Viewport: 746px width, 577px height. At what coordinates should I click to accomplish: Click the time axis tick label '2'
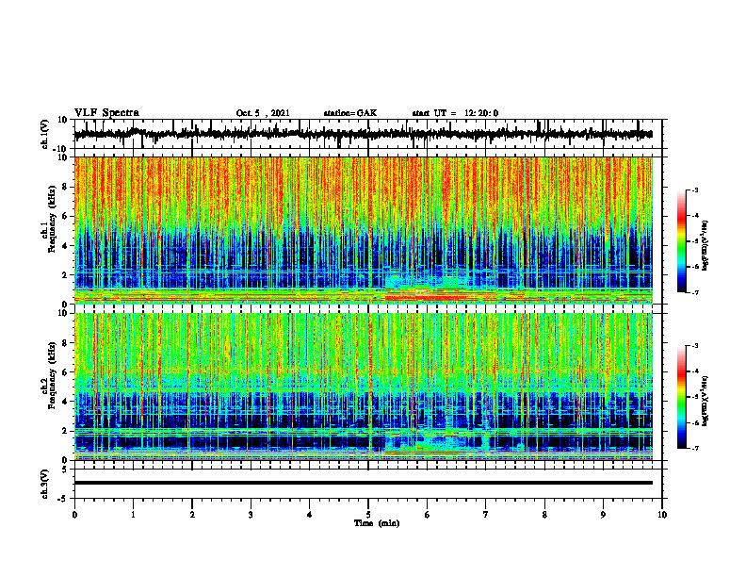tap(192, 515)
